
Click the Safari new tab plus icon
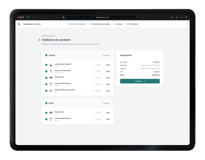click(x=182, y=17)
